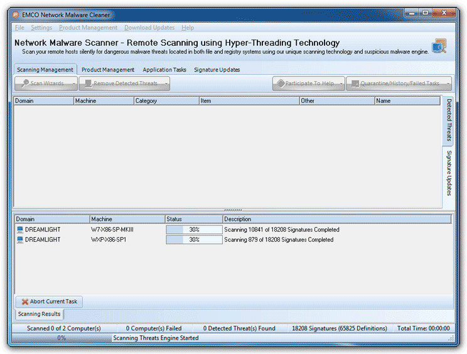Click the resize grip in status bar corner
Viewport: 467px width, 354px height.
[451, 338]
